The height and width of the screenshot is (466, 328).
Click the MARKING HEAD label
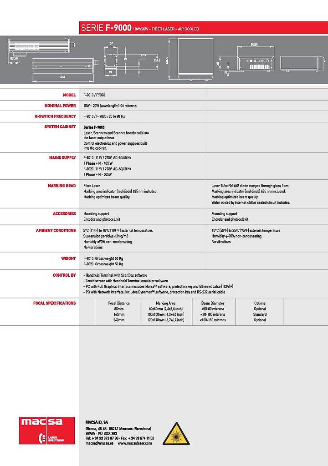(62, 186)
